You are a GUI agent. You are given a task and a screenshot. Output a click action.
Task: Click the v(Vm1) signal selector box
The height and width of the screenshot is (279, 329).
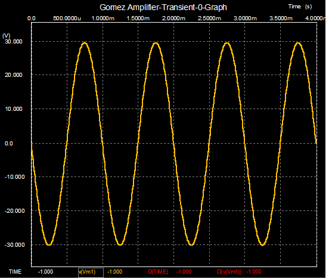(91, 272)
